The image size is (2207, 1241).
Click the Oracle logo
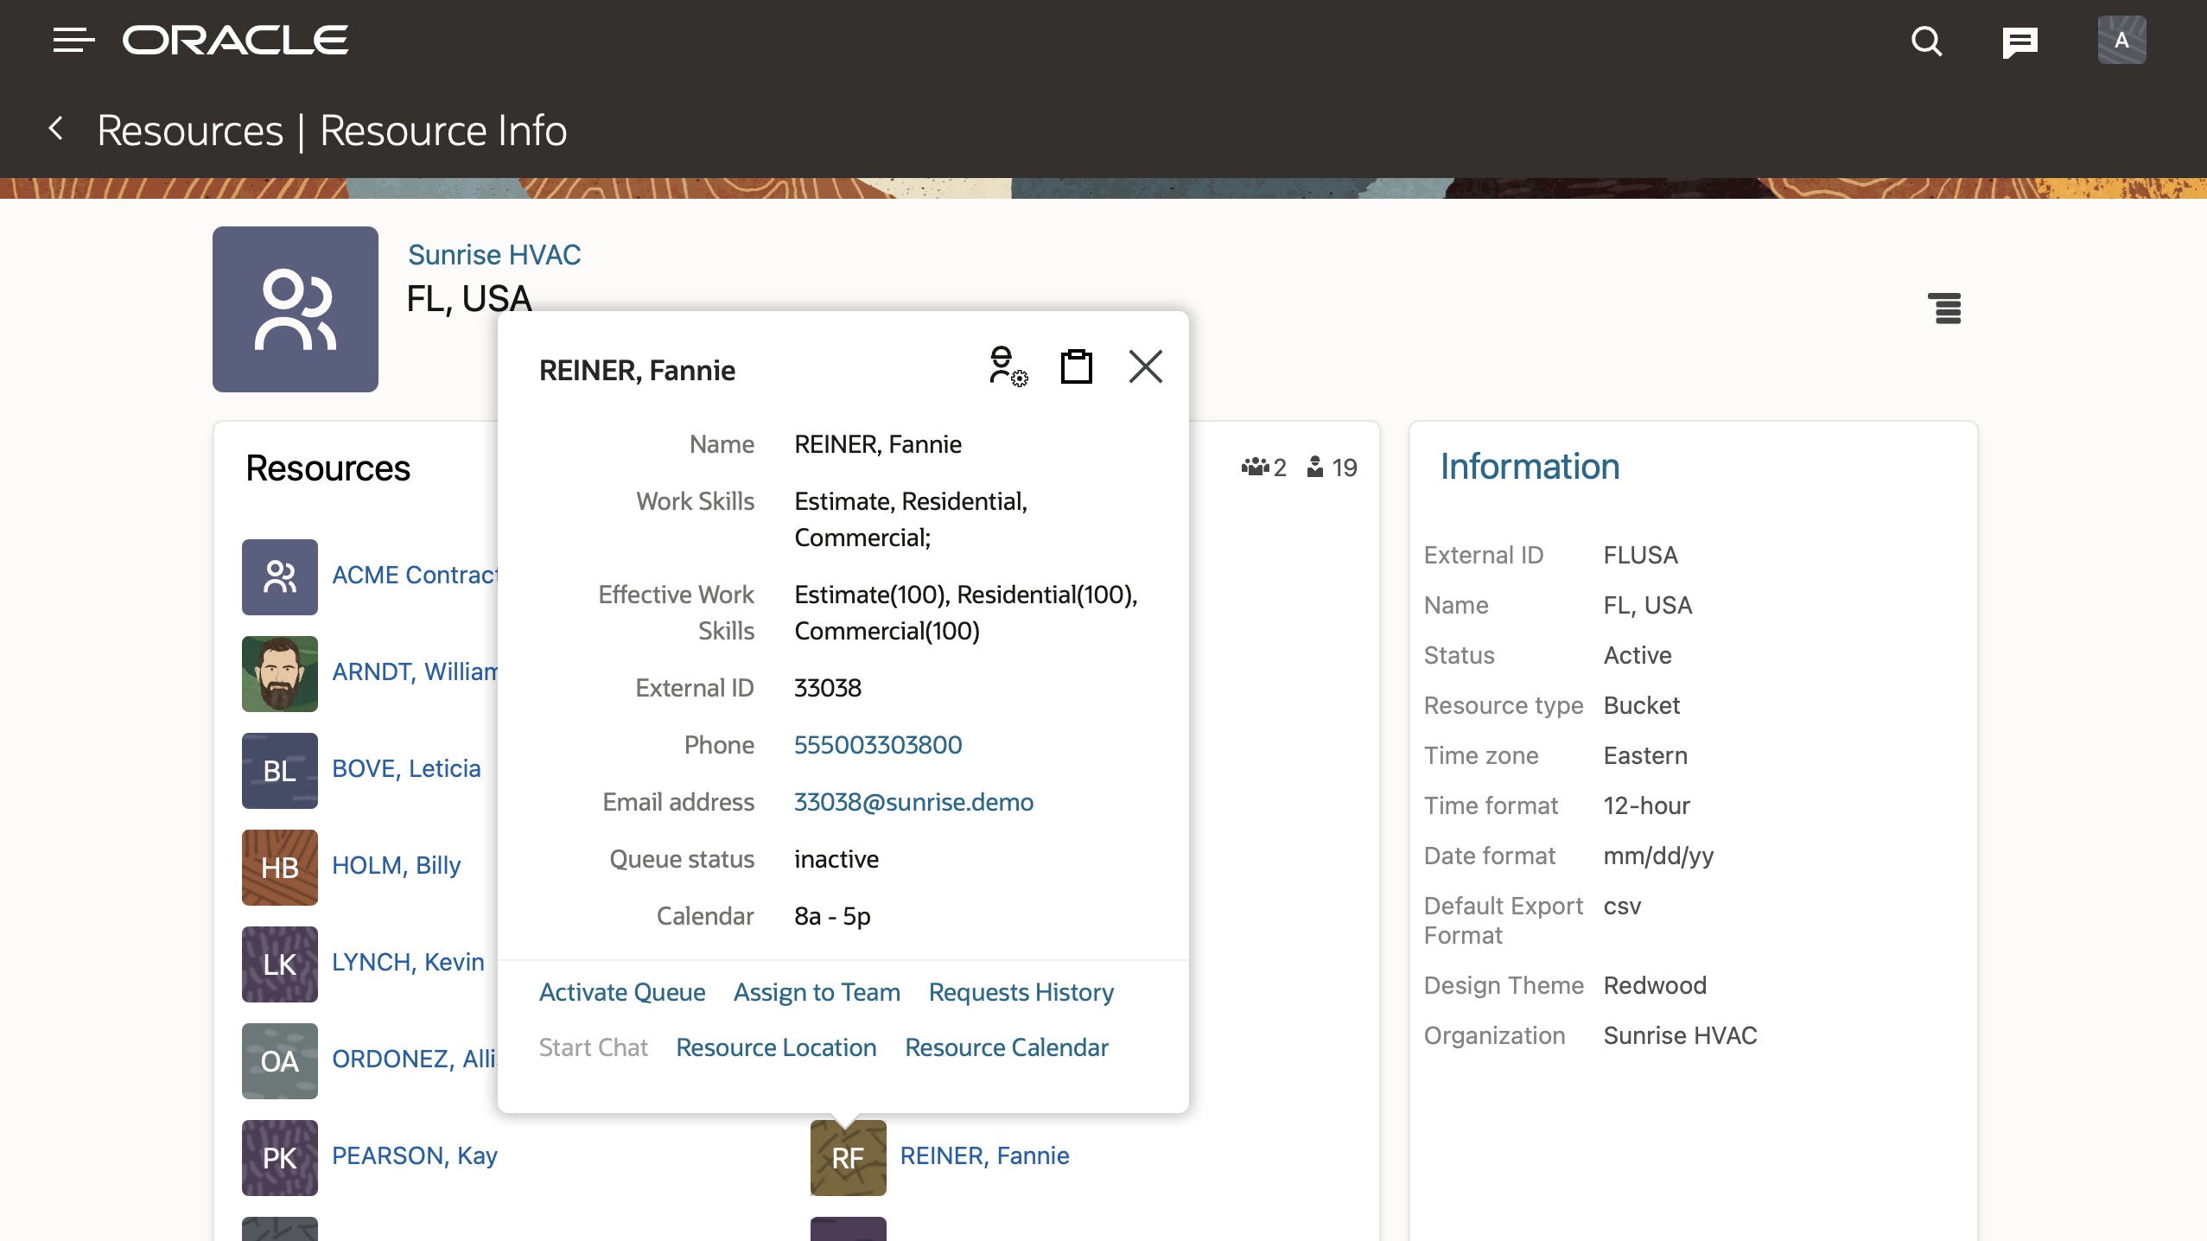pyautogui.click(x=235, y=40)
